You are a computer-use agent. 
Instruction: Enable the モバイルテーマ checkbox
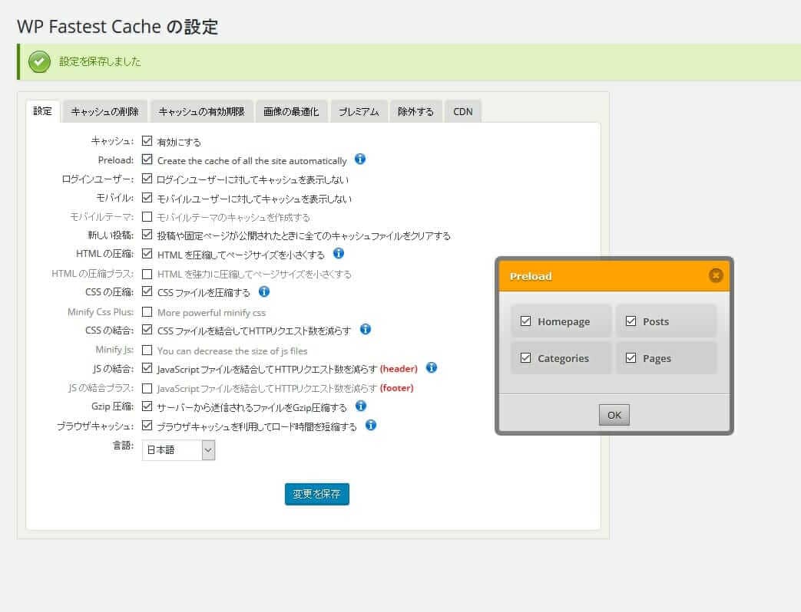(x=147, y=217)
